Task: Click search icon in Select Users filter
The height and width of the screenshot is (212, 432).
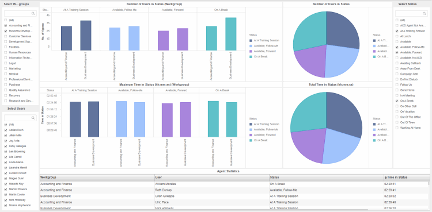Action: [33, 118]
